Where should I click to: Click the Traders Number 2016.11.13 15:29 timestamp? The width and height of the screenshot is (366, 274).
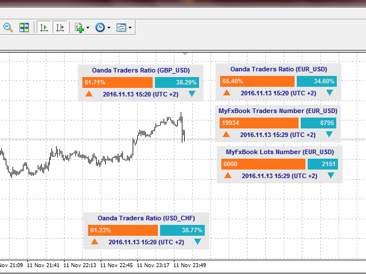click(x=278, y=135)
